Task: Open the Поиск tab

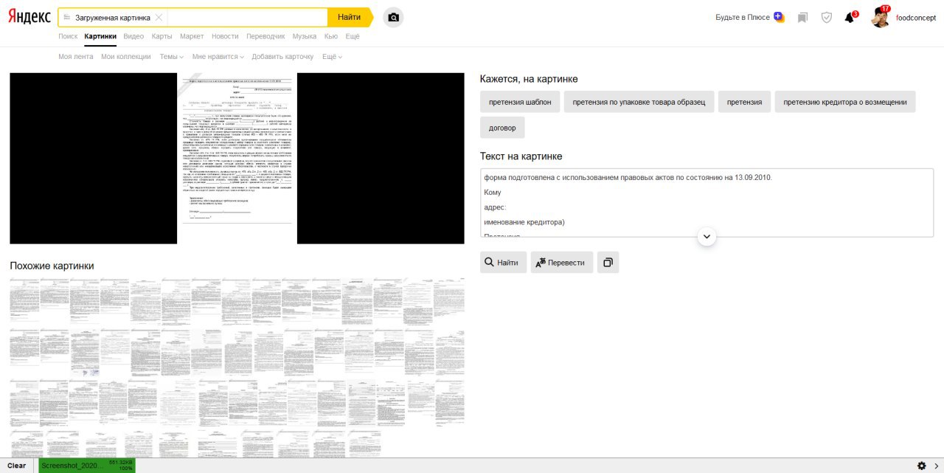Action: [68, 36]
